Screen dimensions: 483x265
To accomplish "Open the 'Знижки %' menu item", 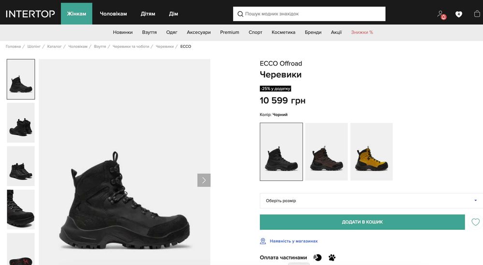I will coord(362,32).
